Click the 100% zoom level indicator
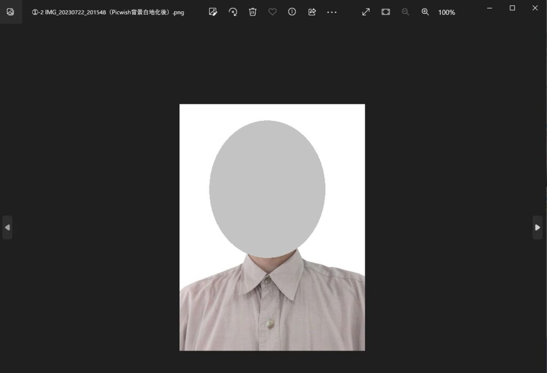This screenshot has height=373, width=547. click(x=447, y=12)
